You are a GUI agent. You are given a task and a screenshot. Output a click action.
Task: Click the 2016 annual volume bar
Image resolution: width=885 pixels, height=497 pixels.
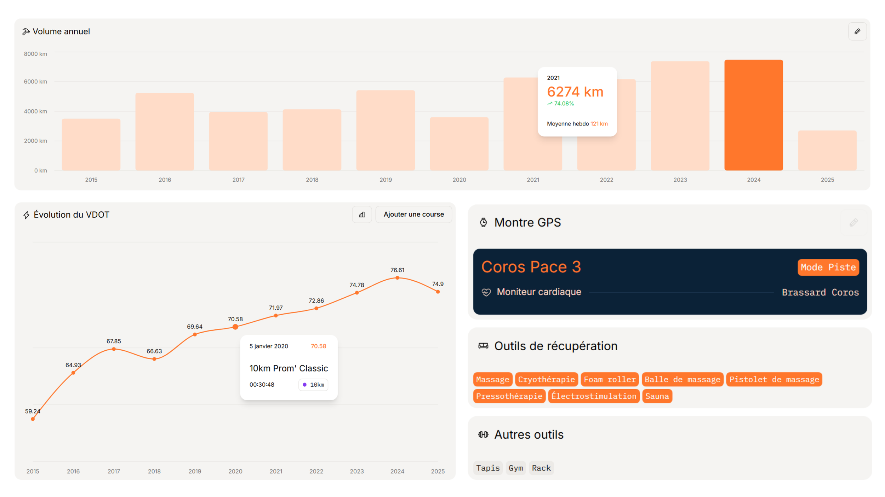[165, 131]
